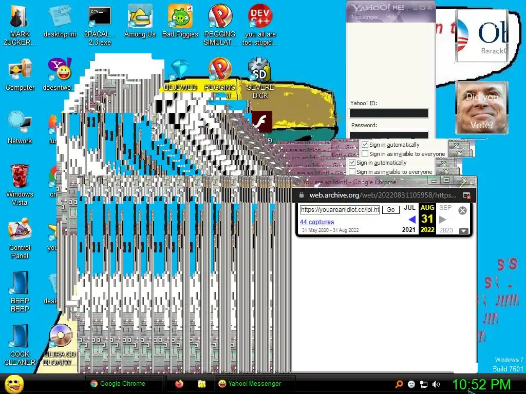Launch the BEJEWED gem icon
Screen dimensions: 526x394
click(x=180, y=75)
